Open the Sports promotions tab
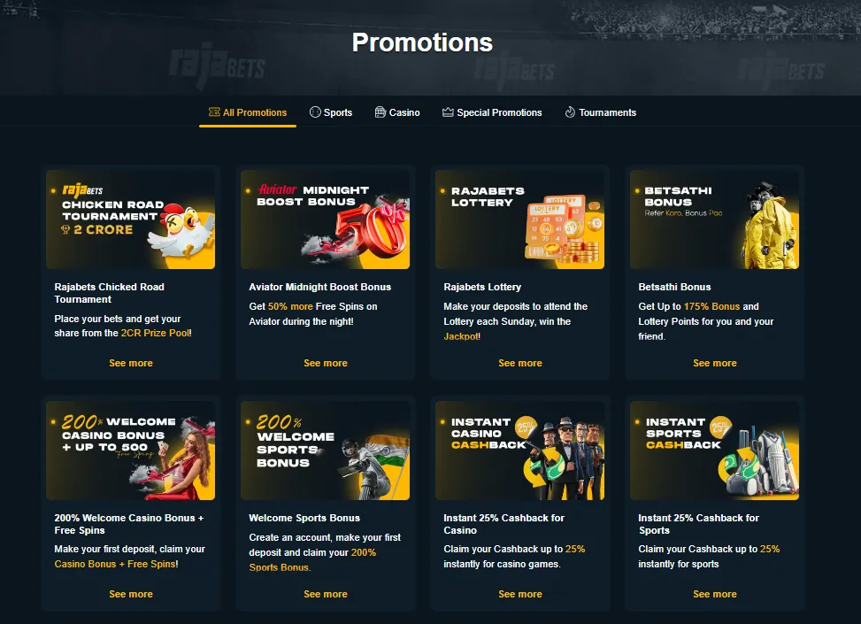This screenshot has width=861, height=624. [x=331, y=112]
